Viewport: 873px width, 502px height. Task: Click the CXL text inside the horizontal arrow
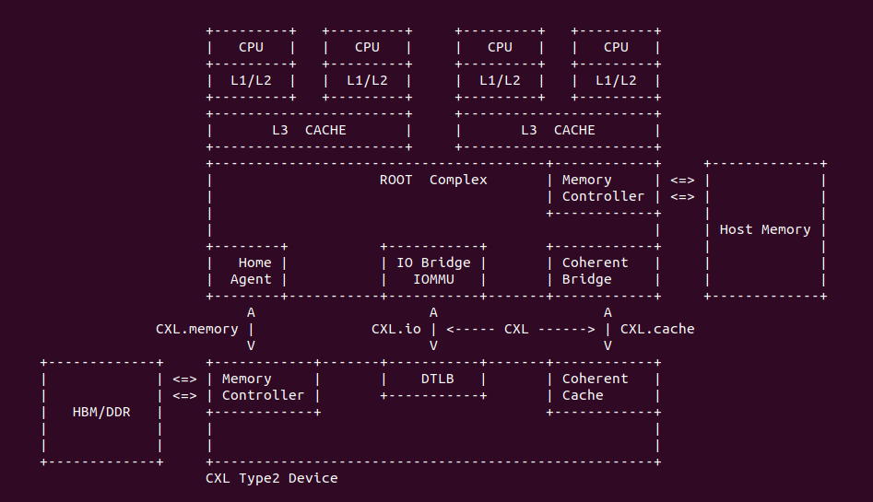[516, 329]
